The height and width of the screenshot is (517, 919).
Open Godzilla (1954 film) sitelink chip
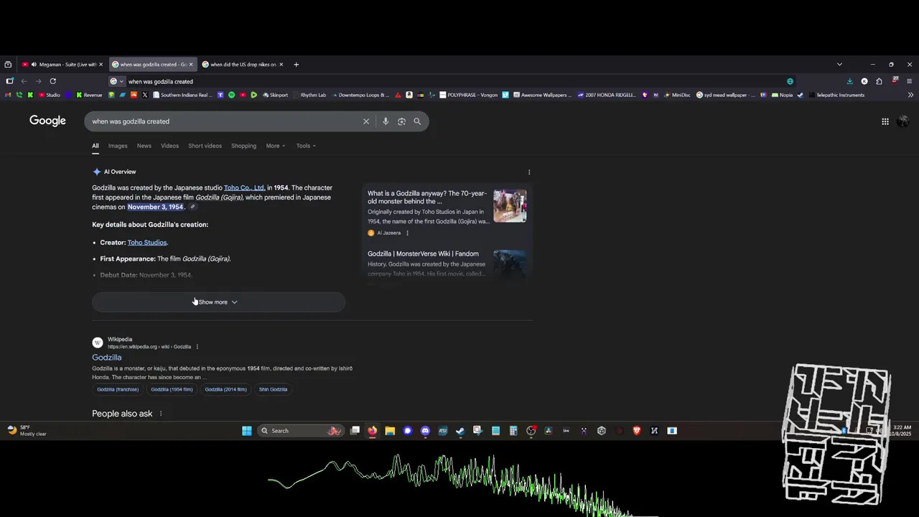click(x=172, y=389)
